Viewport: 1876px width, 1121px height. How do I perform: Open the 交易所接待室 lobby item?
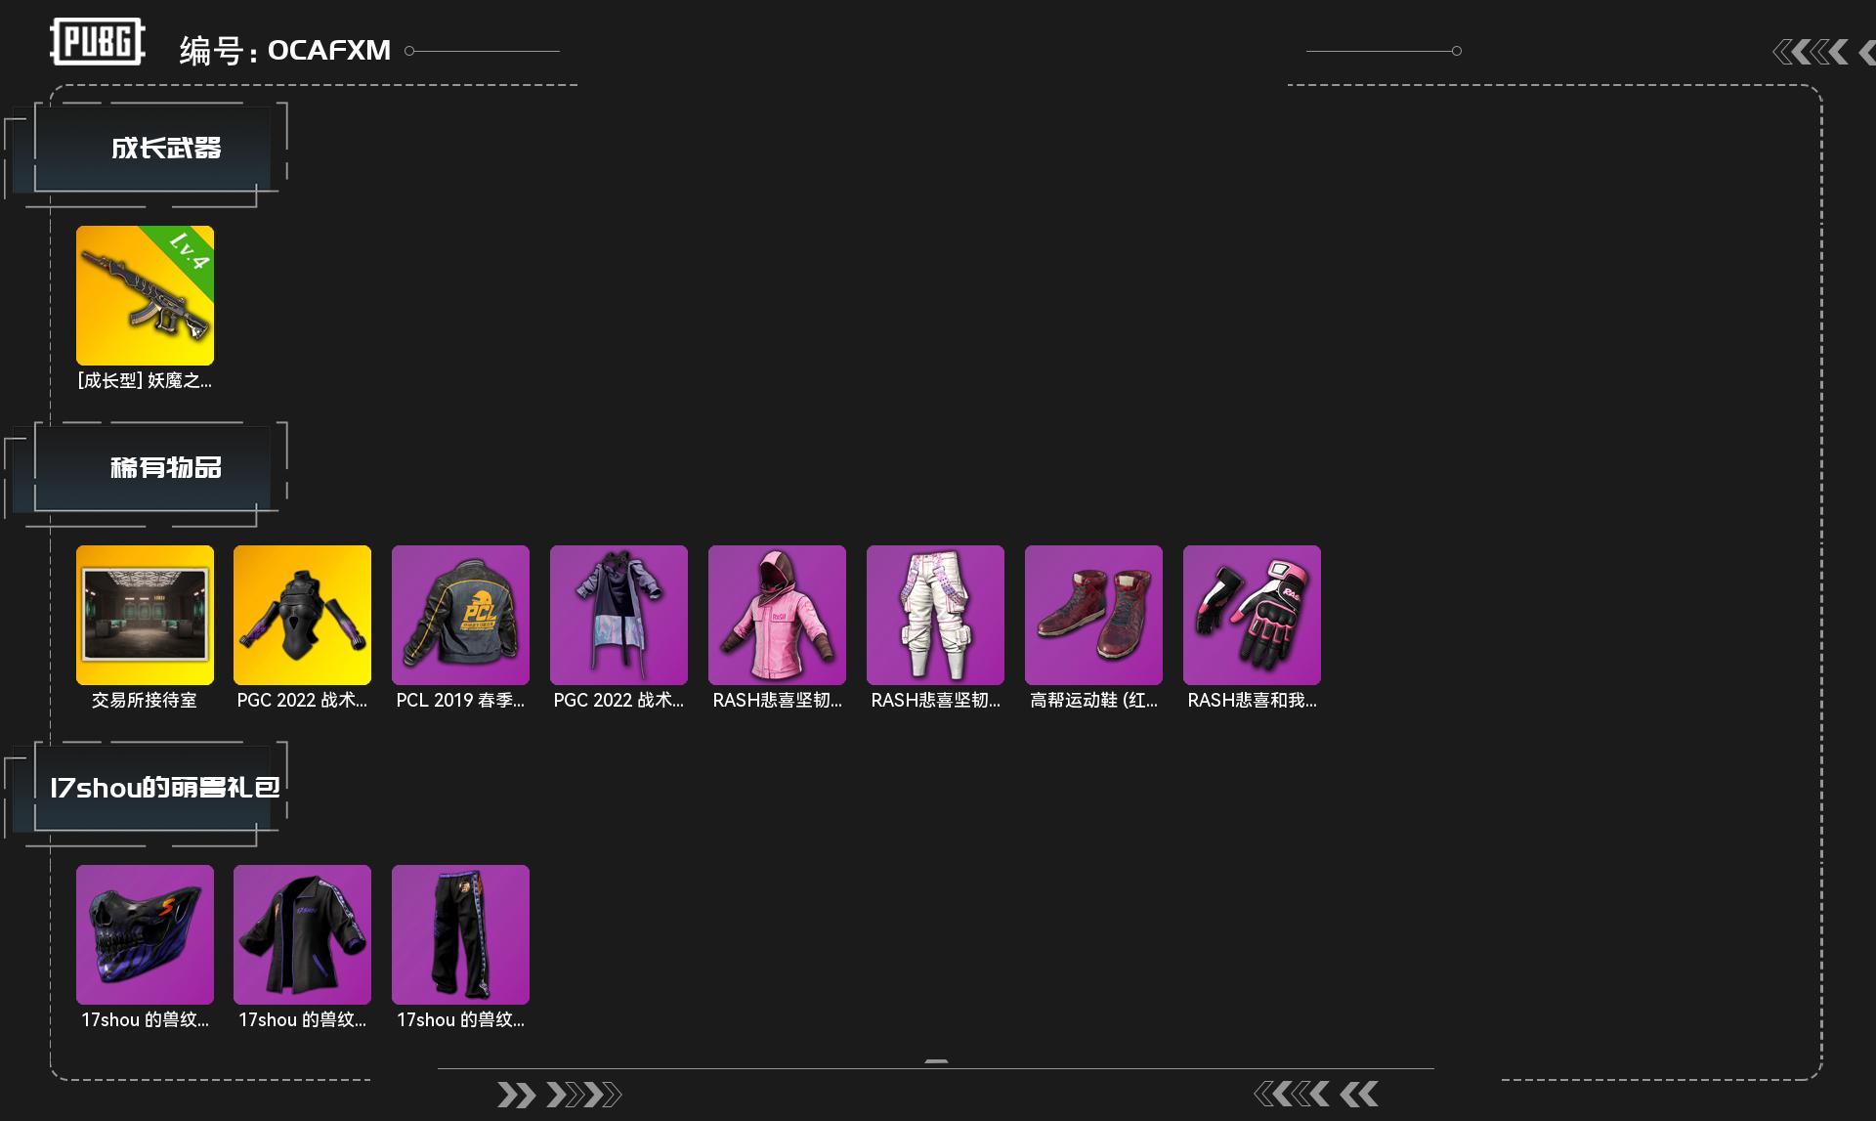pos(145,615)
